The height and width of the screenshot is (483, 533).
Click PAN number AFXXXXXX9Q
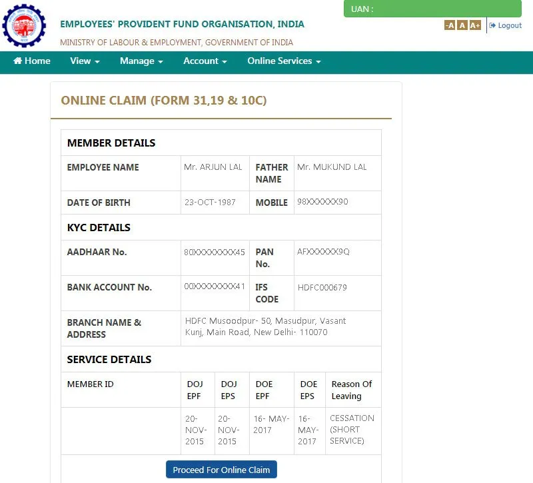pos(323,252)
